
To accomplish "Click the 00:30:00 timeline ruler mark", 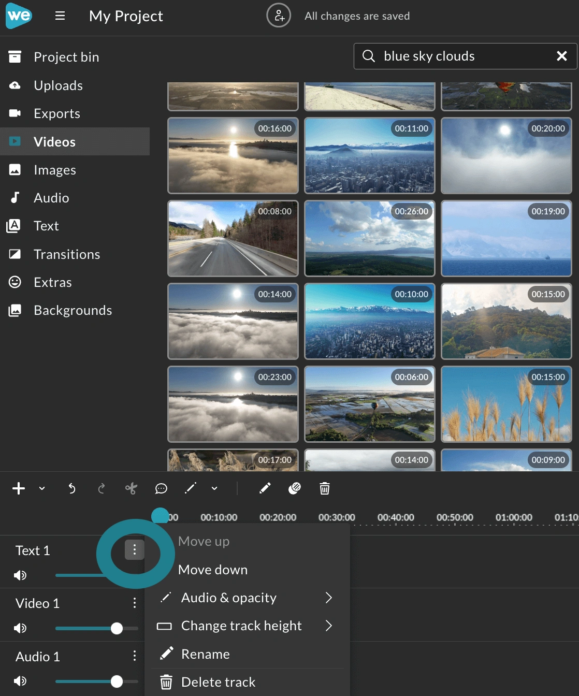I will click(x=337, y=517).
